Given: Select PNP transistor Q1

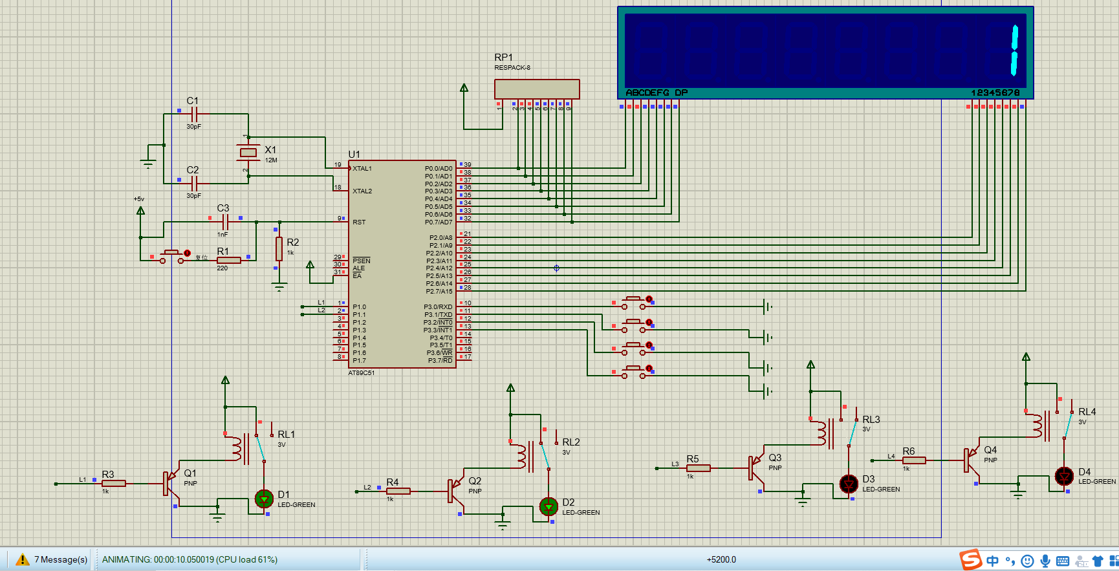Looking at the screenshot, I should tap(171, 484).
